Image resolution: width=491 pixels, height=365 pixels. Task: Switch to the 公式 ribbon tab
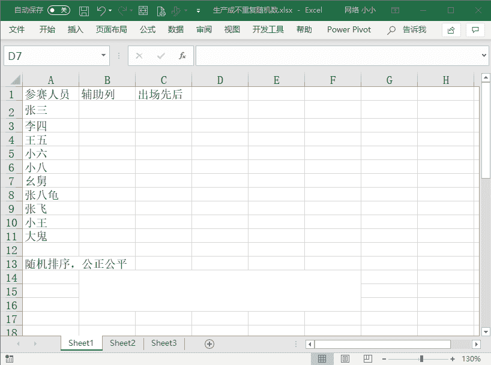pyautogui.click(x=148, y=30)
